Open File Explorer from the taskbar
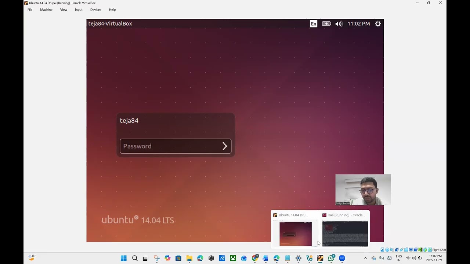This screenshot has width=470, height=264. click(189, 258)
